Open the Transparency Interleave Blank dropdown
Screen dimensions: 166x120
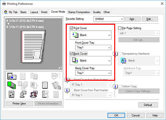point(139,61)
